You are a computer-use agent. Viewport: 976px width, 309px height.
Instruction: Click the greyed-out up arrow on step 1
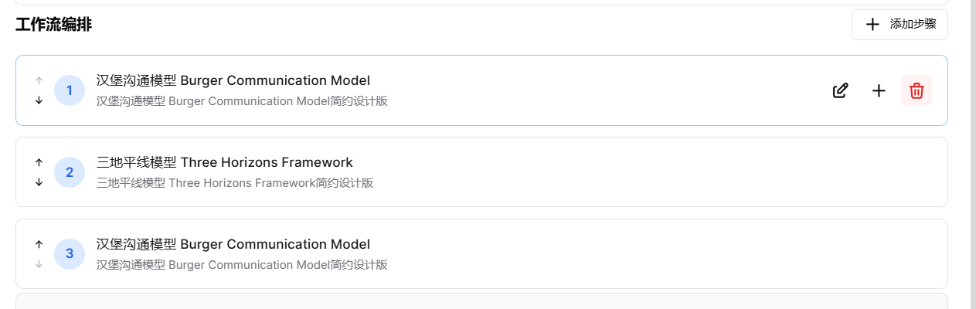[39, 80]
